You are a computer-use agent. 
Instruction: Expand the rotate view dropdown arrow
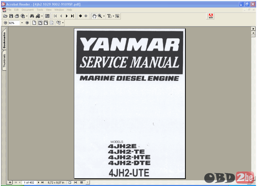click(63, 23)
